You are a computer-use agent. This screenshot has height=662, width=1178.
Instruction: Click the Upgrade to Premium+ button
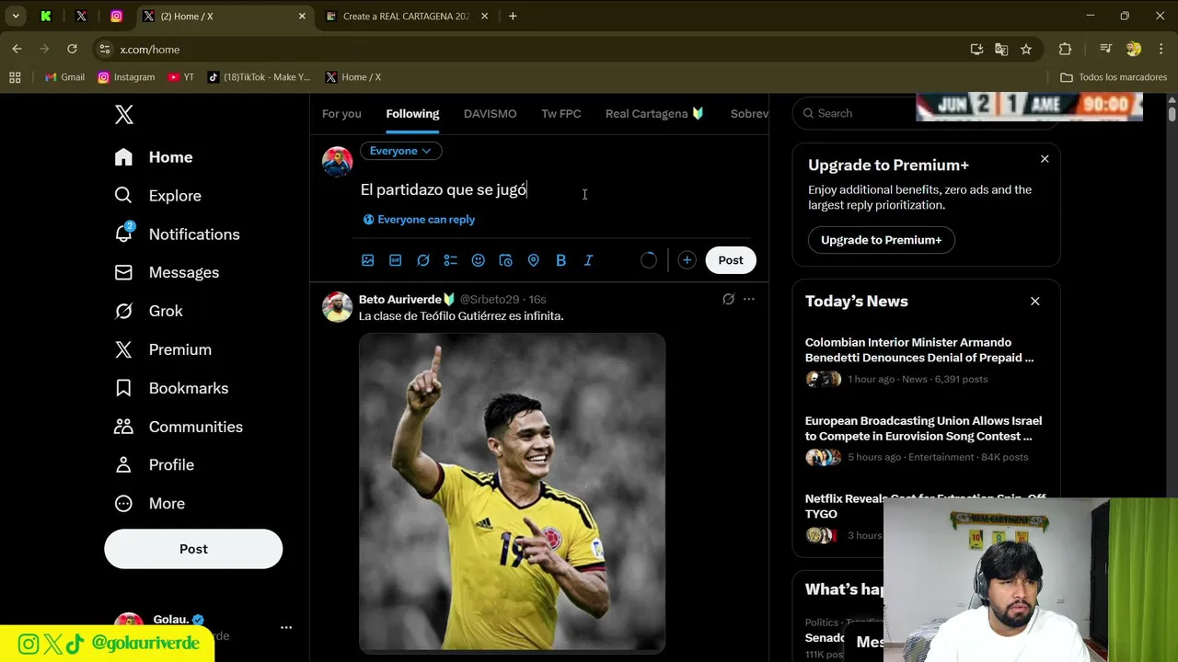881,240
